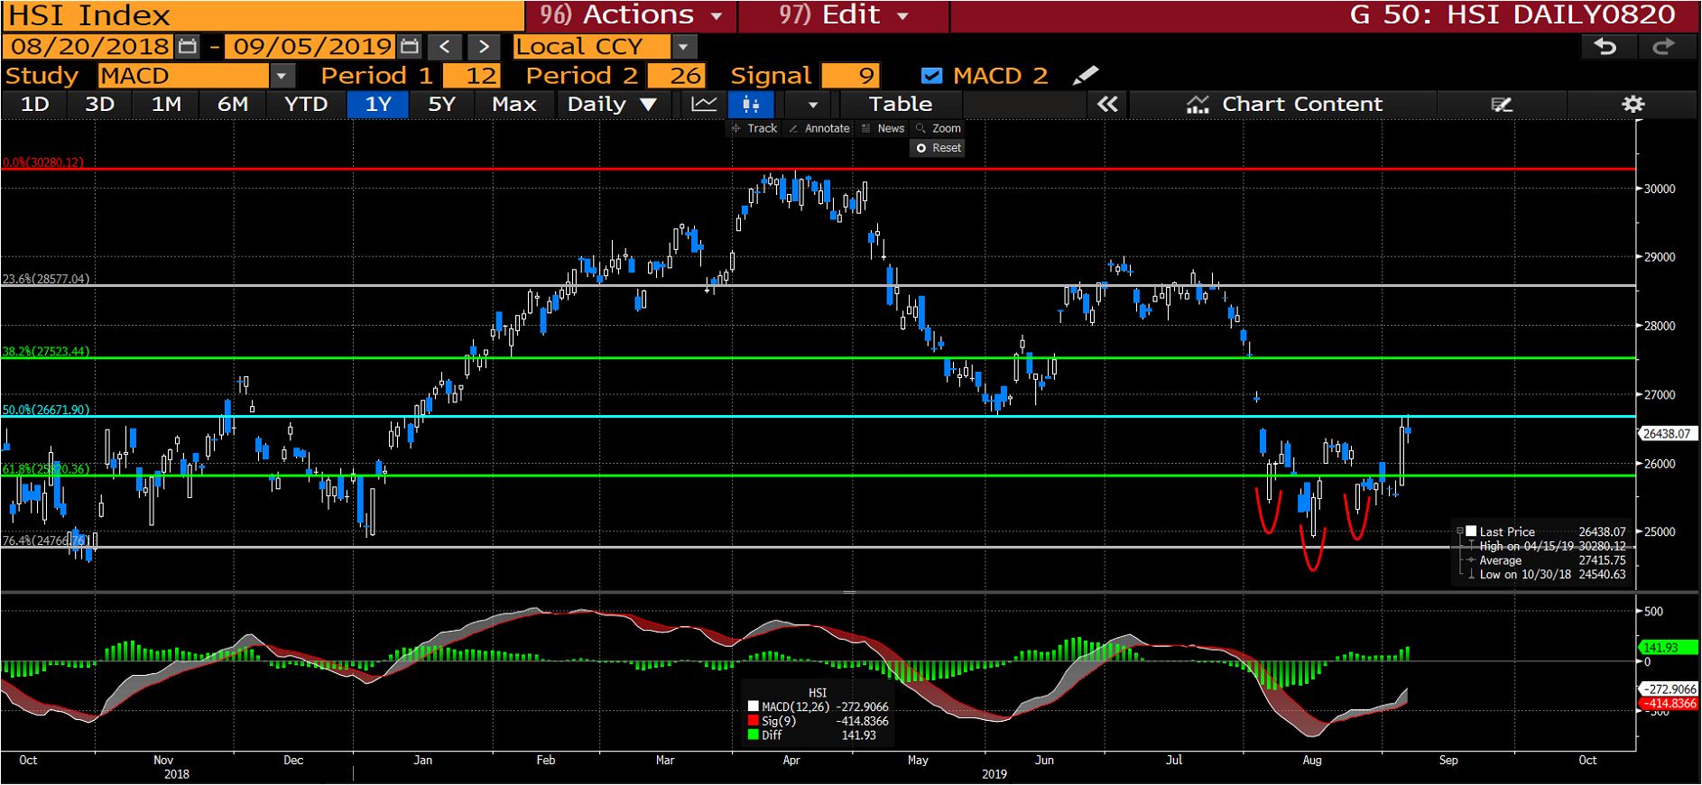This screenshot has width=1702, height=785.
Task: Click the Table button
Action: click(x=900, y=105)
